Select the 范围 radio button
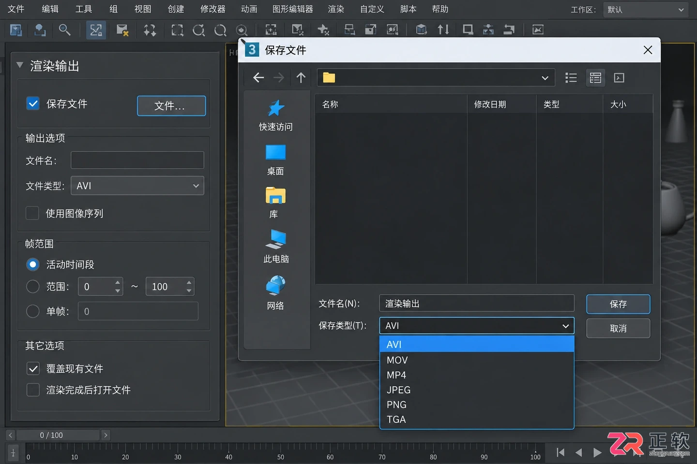 coord(32,287)
